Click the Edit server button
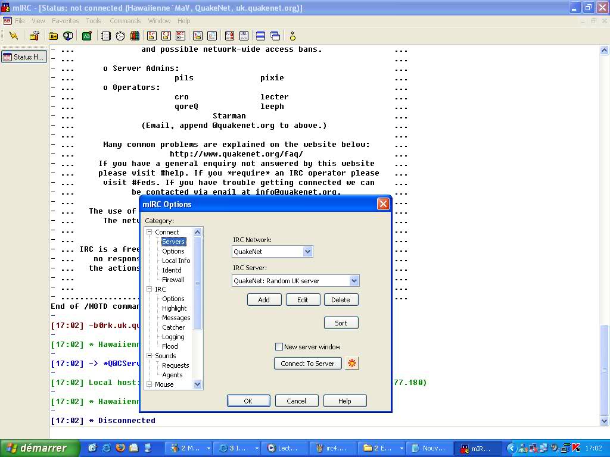Image resolution: width=610 pixels, height=457 pixels. coord(303,300)
